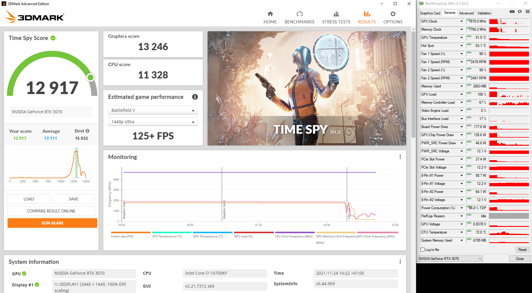Click the GPU Clock Frequency pink legend bar

378,232
